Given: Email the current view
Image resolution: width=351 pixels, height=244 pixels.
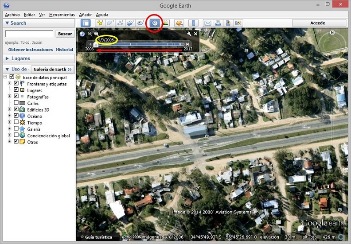Looking at the screenshot, I should pos(208,23).
